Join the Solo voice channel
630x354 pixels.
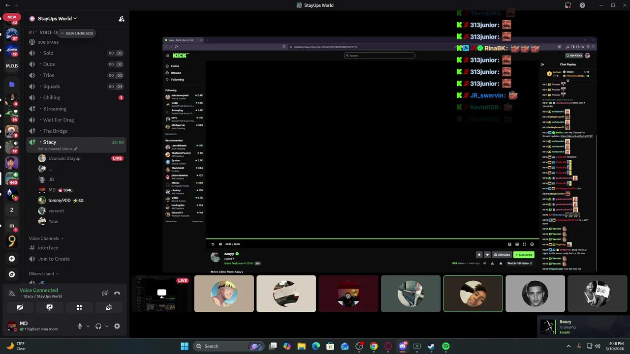[x=77, y=53]
